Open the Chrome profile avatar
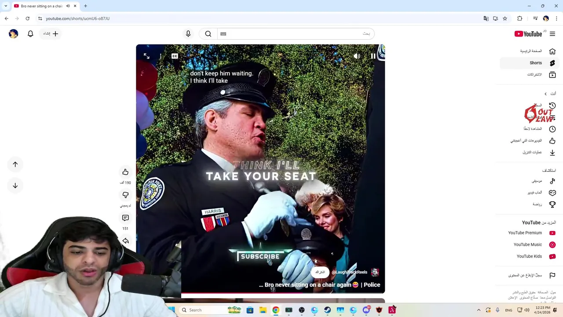Screen dimensions: 563x317 tap(546, 18)
